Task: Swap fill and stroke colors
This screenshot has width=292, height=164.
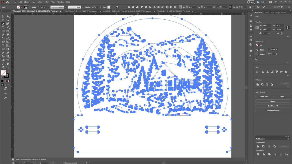Action: tap(8, 71)
